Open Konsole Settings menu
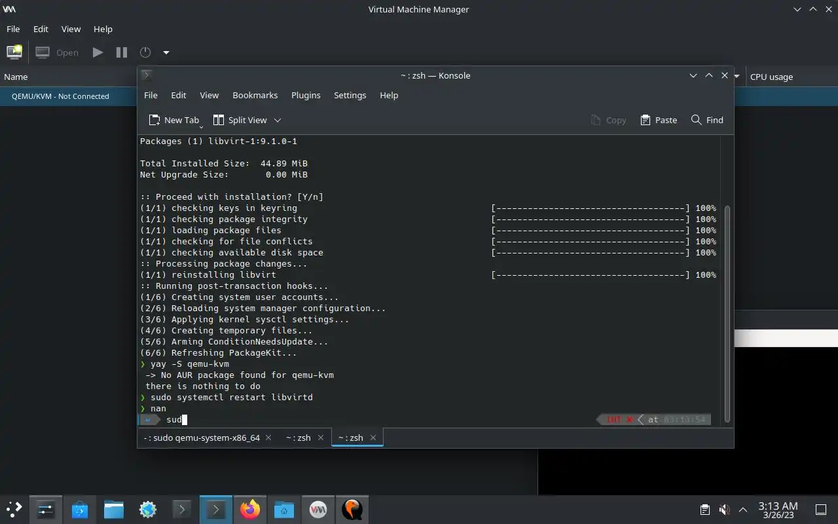838x524 pixels. tap(350, 95)
